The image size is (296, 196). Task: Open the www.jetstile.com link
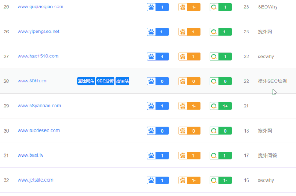[x=36, y=180]
